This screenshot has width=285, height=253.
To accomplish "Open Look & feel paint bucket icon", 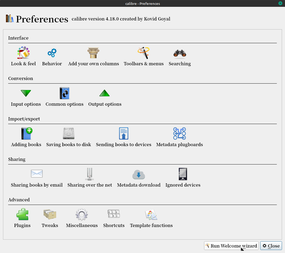I will [x=23, y=53].
